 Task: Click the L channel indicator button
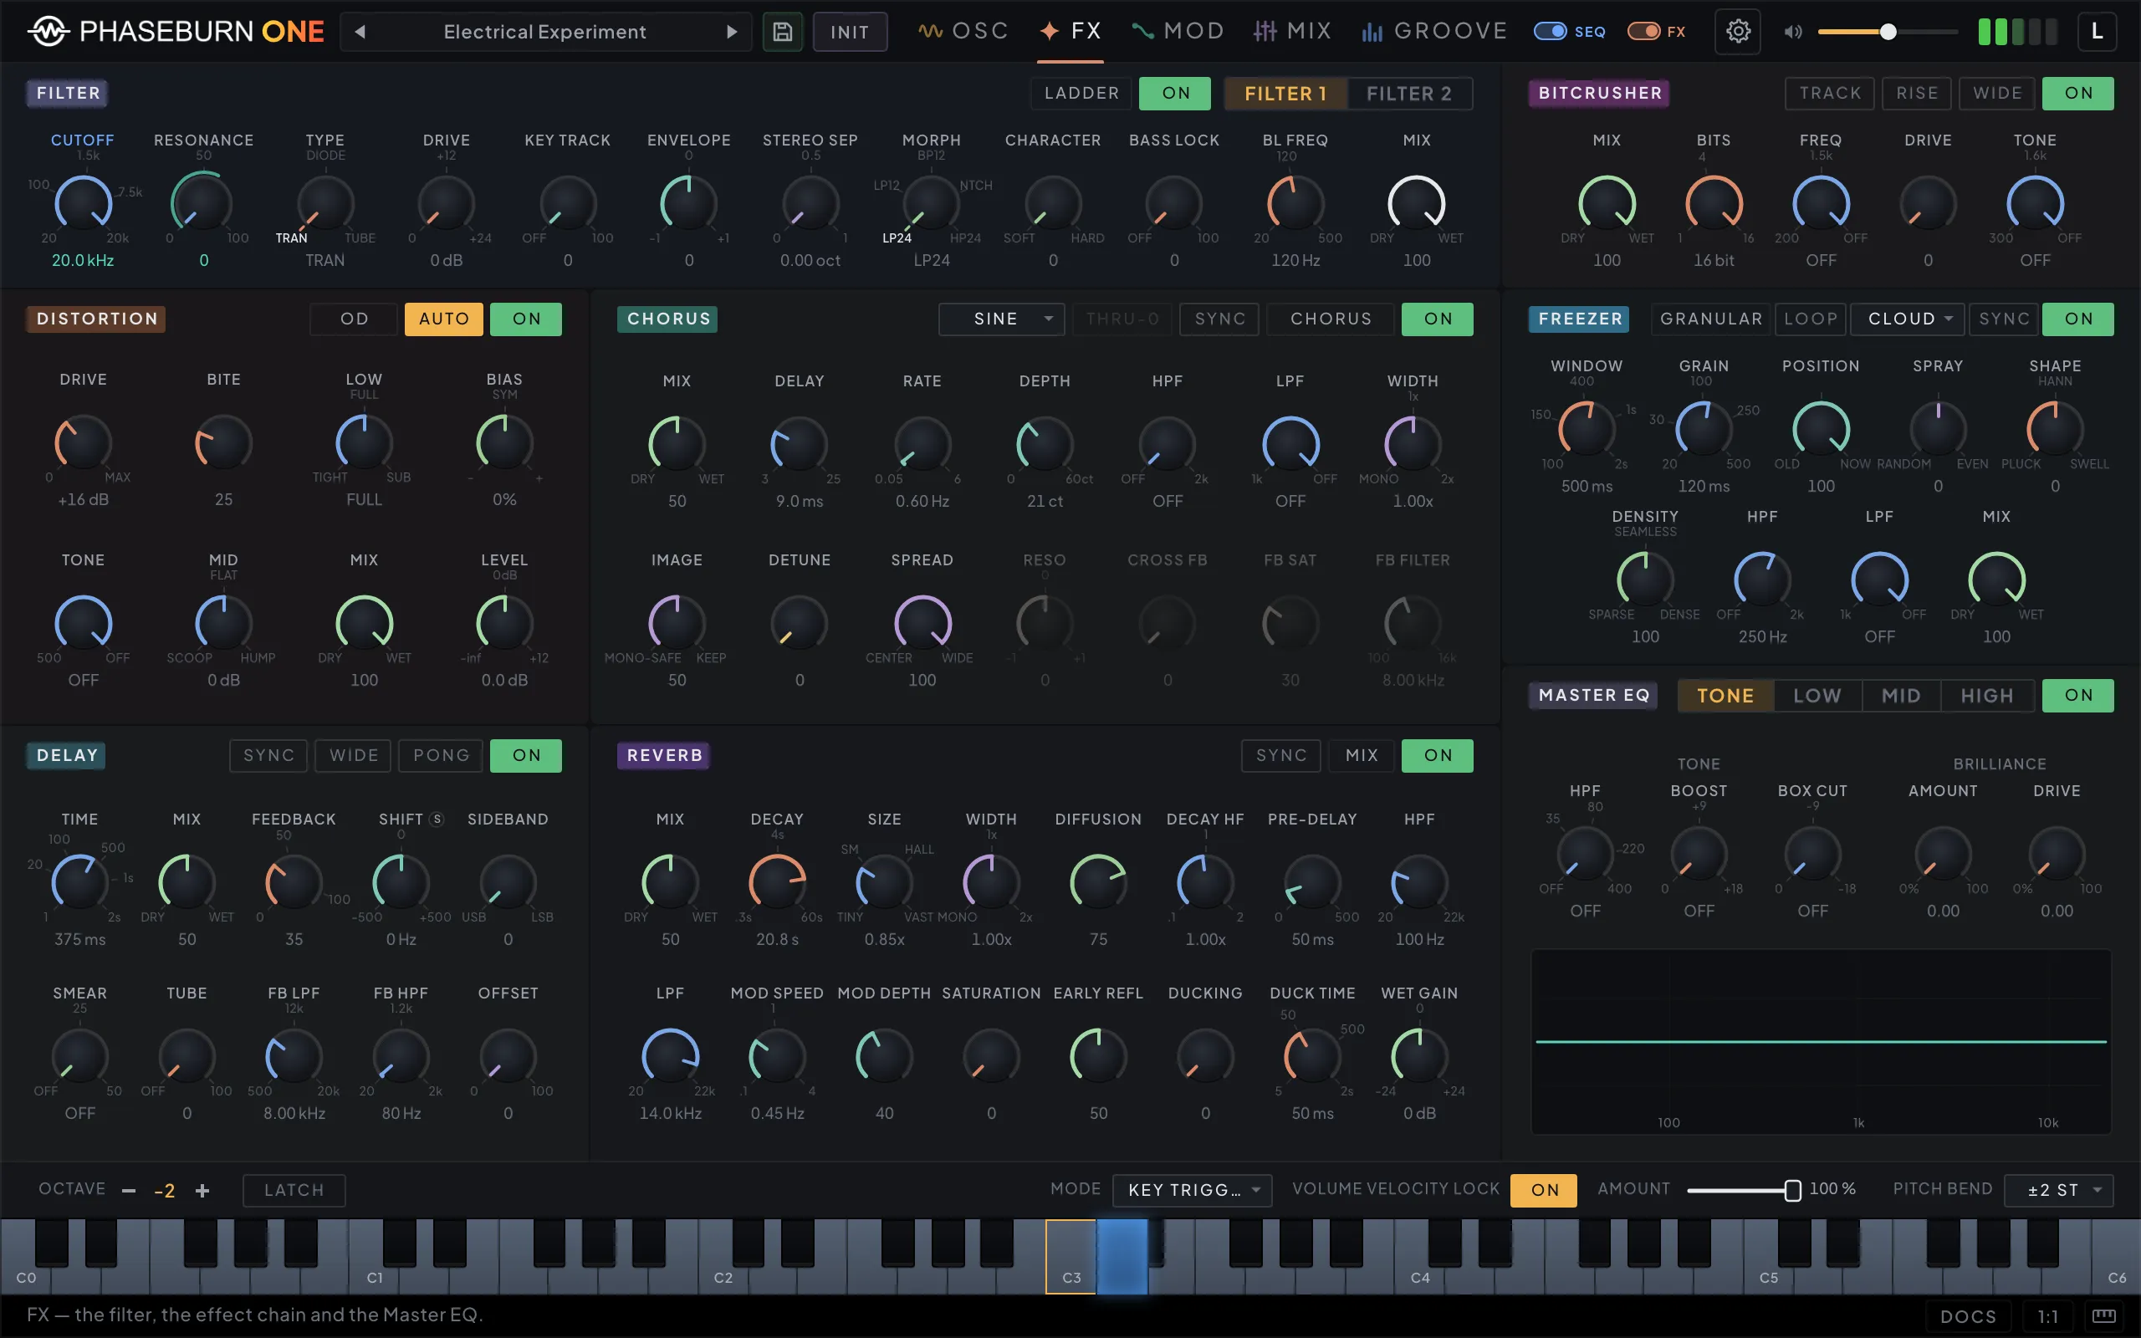point(2096,32)
